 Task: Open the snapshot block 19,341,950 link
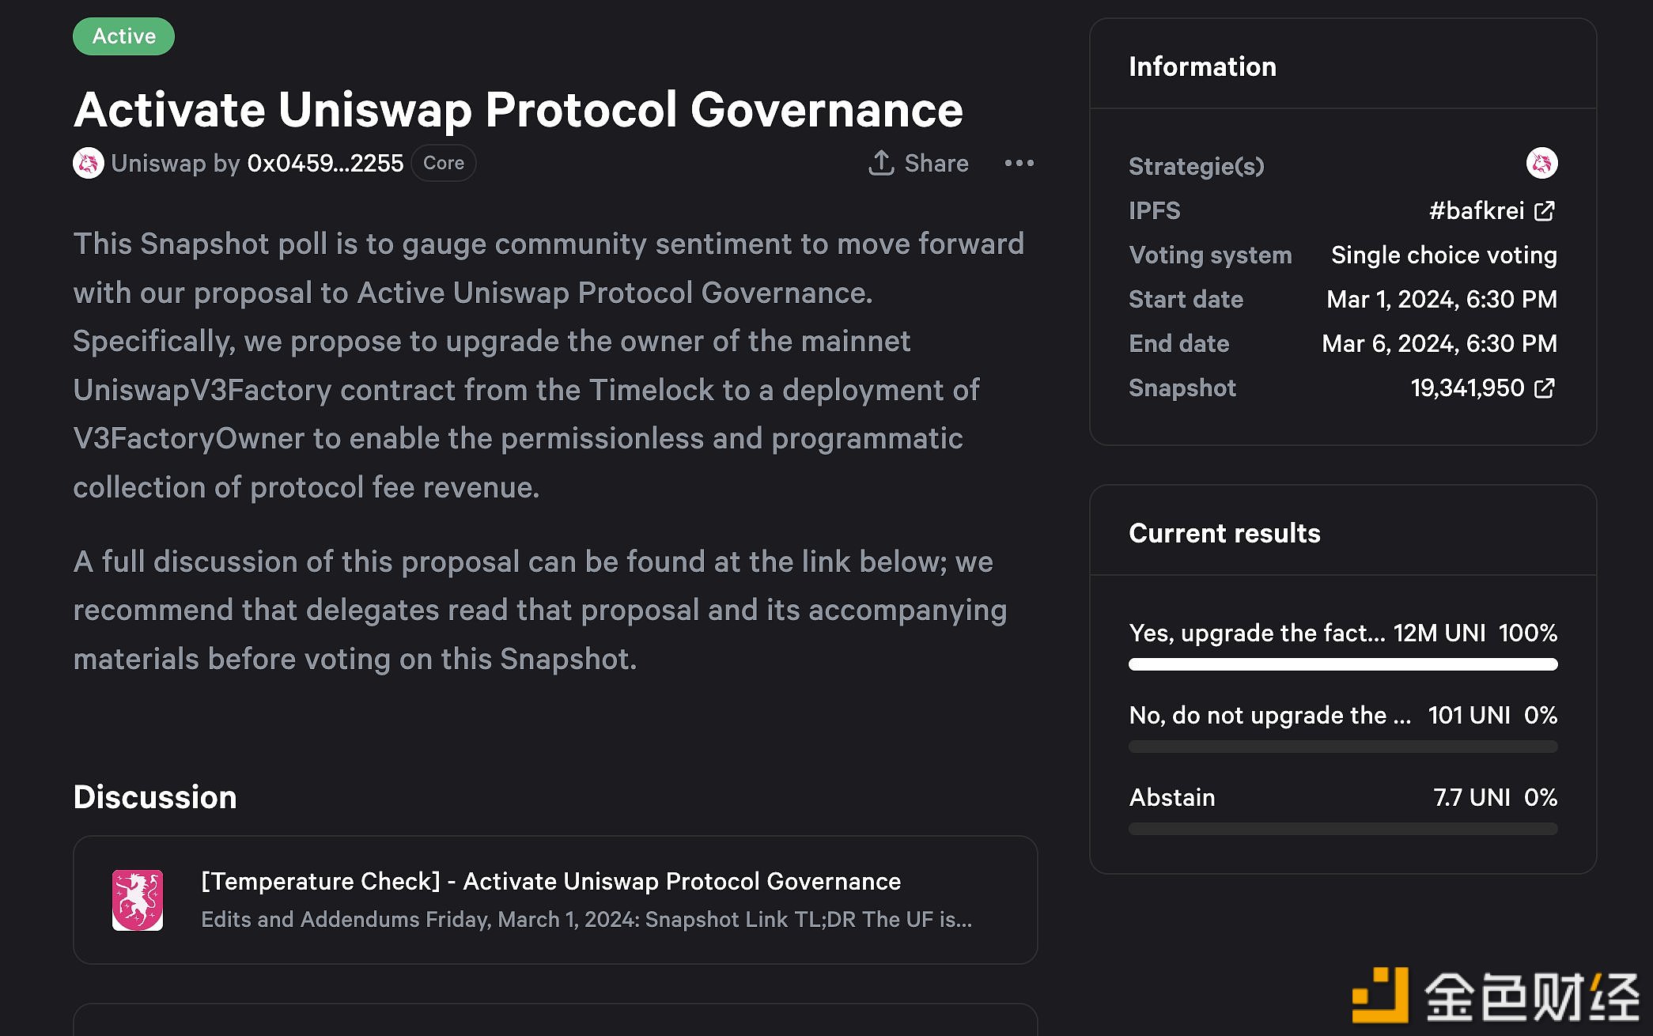coord(1483,388)
